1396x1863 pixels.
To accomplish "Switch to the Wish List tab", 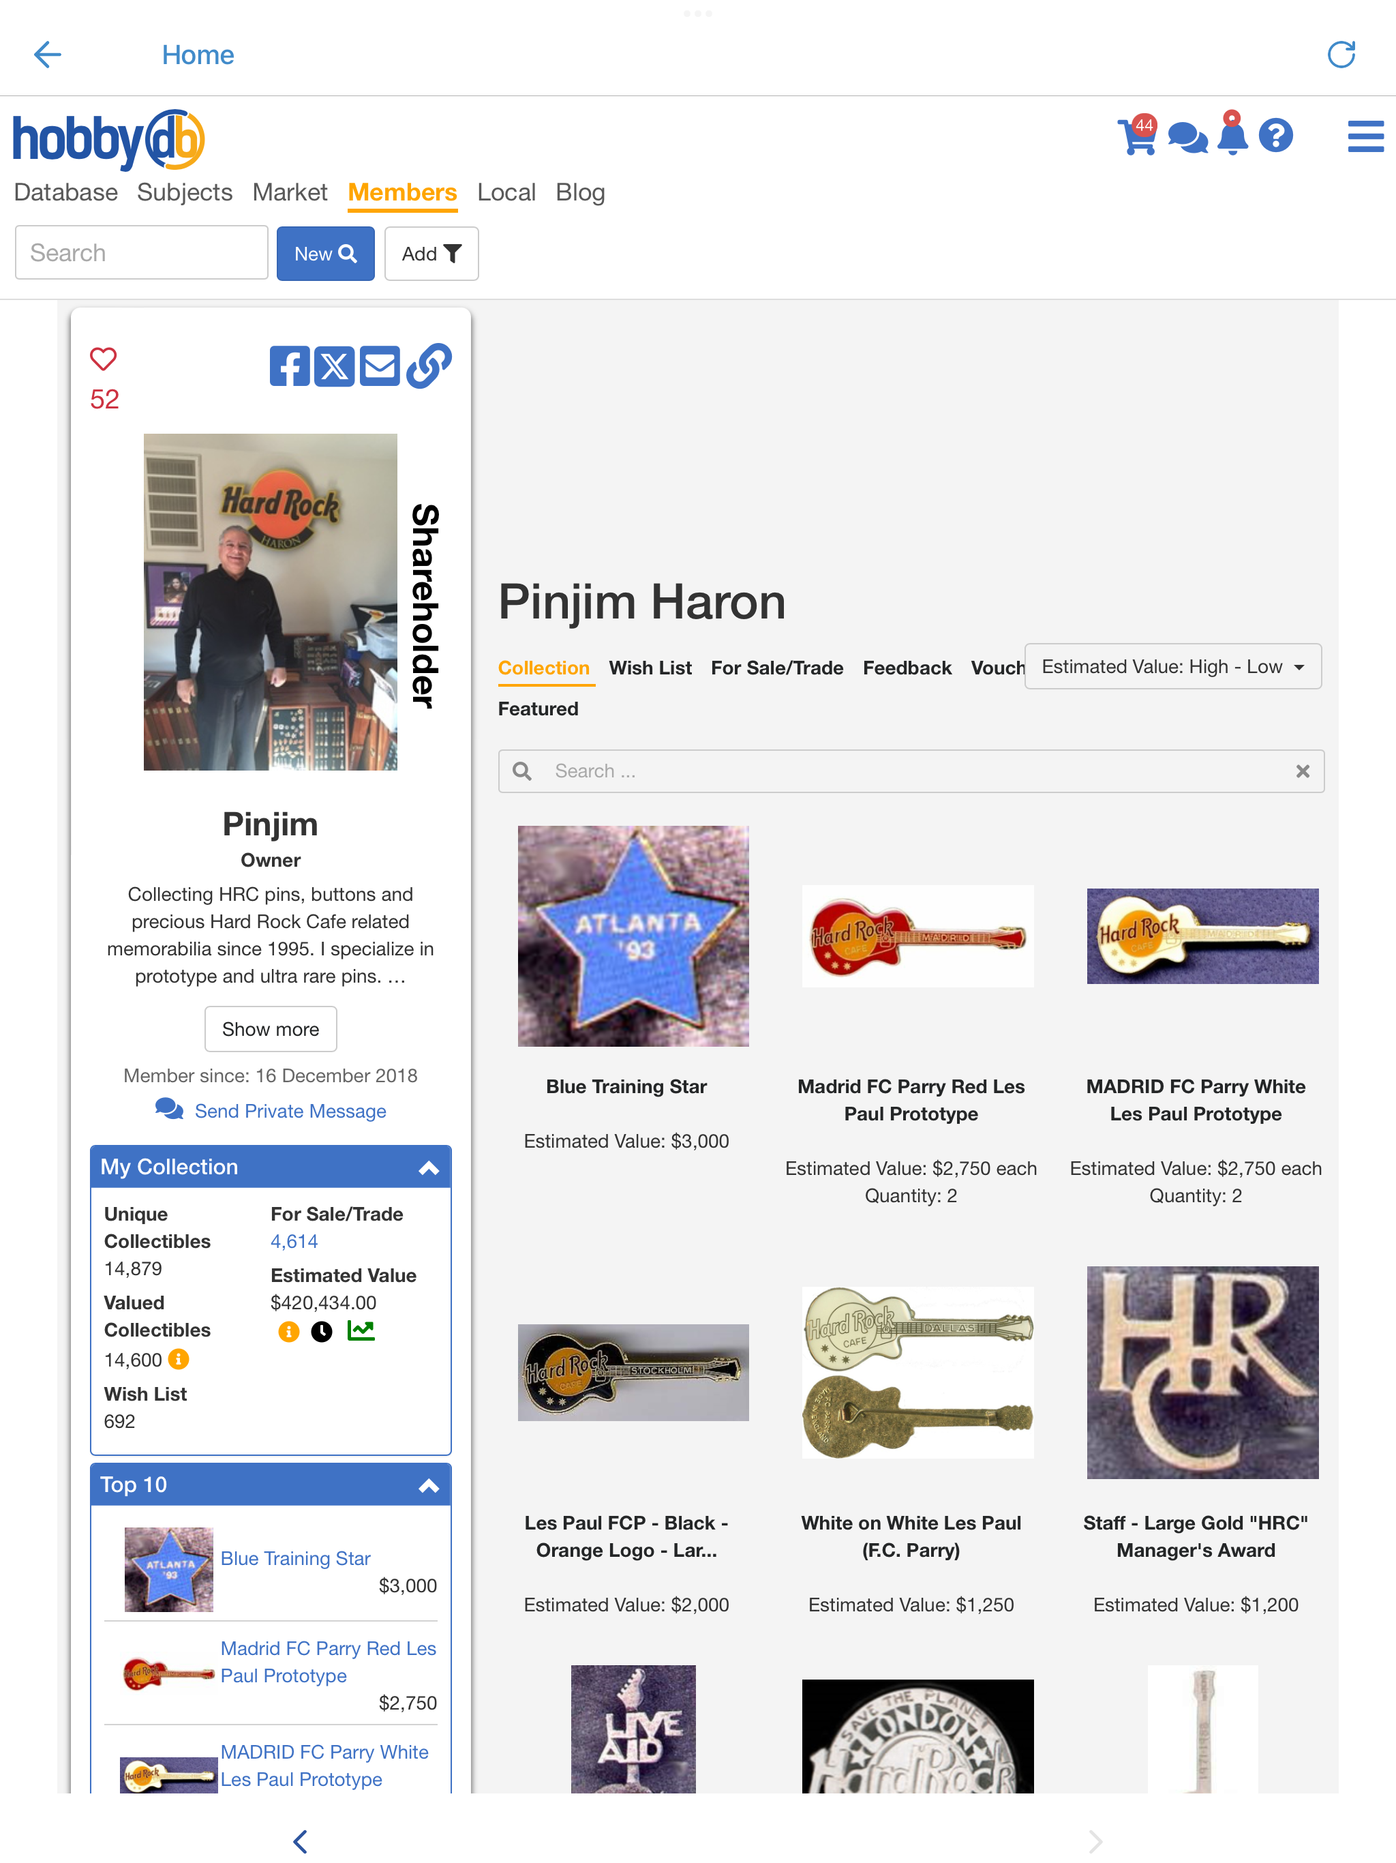I will [650, 668].
